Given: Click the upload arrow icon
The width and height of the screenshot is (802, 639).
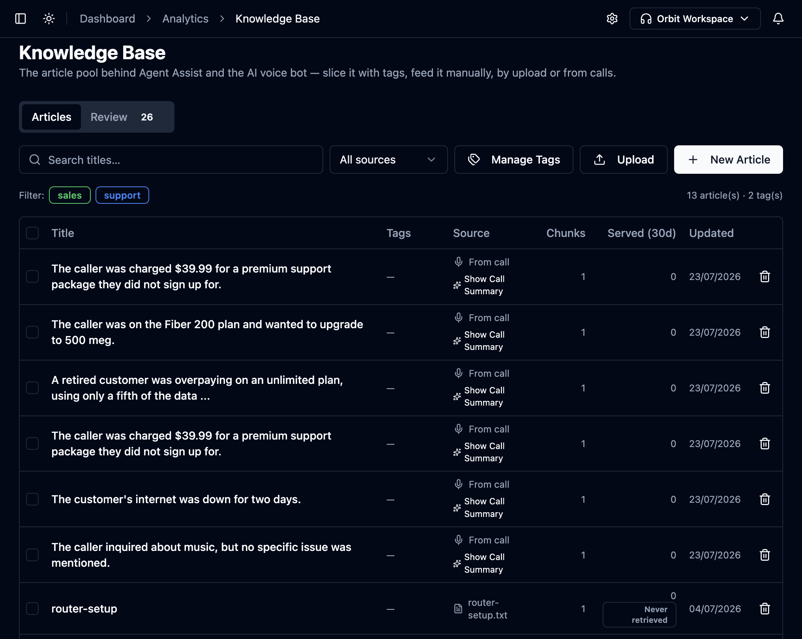Looking at the screenshot, I should tap(600, 160).
